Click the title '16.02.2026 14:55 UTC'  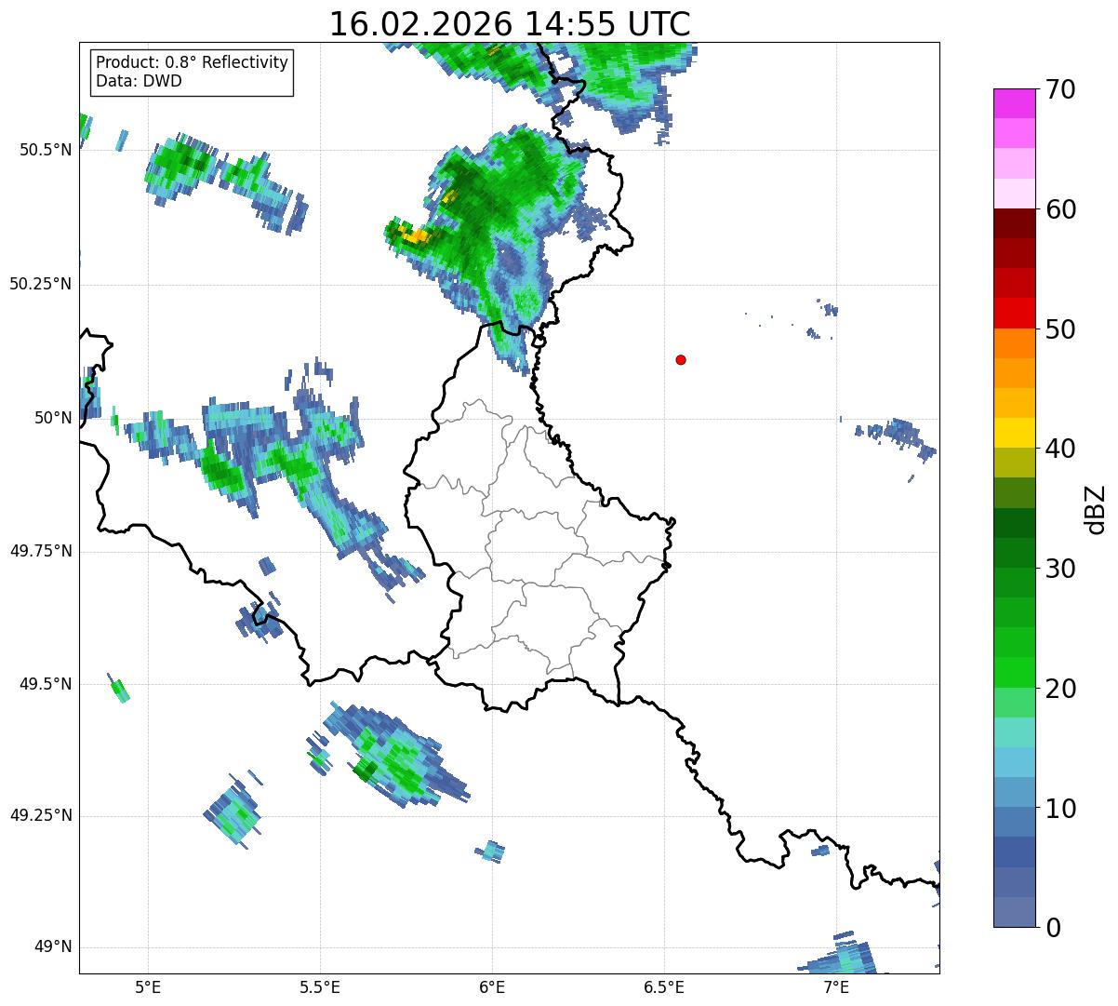point(510,24)
